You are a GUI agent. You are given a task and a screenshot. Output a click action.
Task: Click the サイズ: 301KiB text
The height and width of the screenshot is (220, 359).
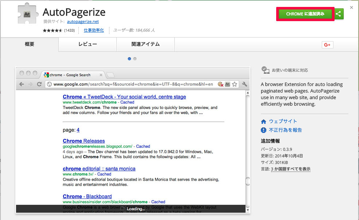(274, 162)
